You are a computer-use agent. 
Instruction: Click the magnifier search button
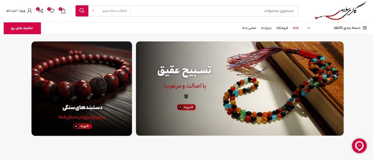(x=82, y=11)
